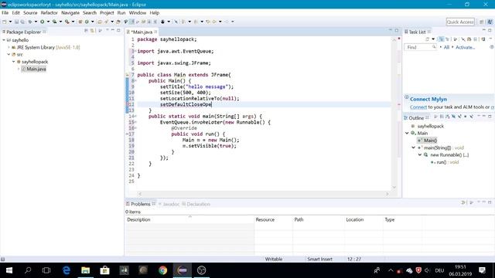The width and height of the screenshot is (495, 278).
Task: Click the All working set link in Task List
Action: click(x=446, y=47)
